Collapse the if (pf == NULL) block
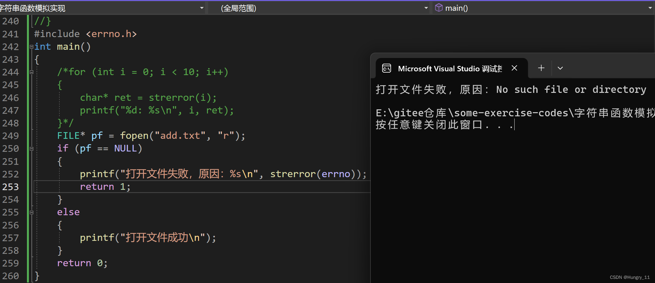 click(x=31, y=149)
